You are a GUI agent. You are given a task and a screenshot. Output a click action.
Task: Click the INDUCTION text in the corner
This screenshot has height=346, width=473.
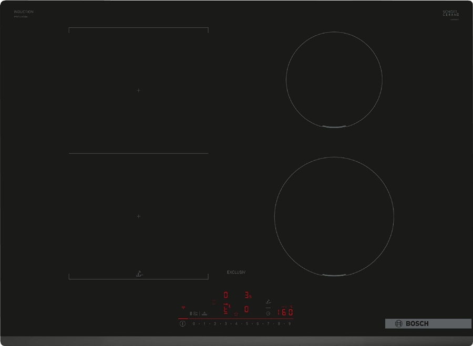(24, 12)
